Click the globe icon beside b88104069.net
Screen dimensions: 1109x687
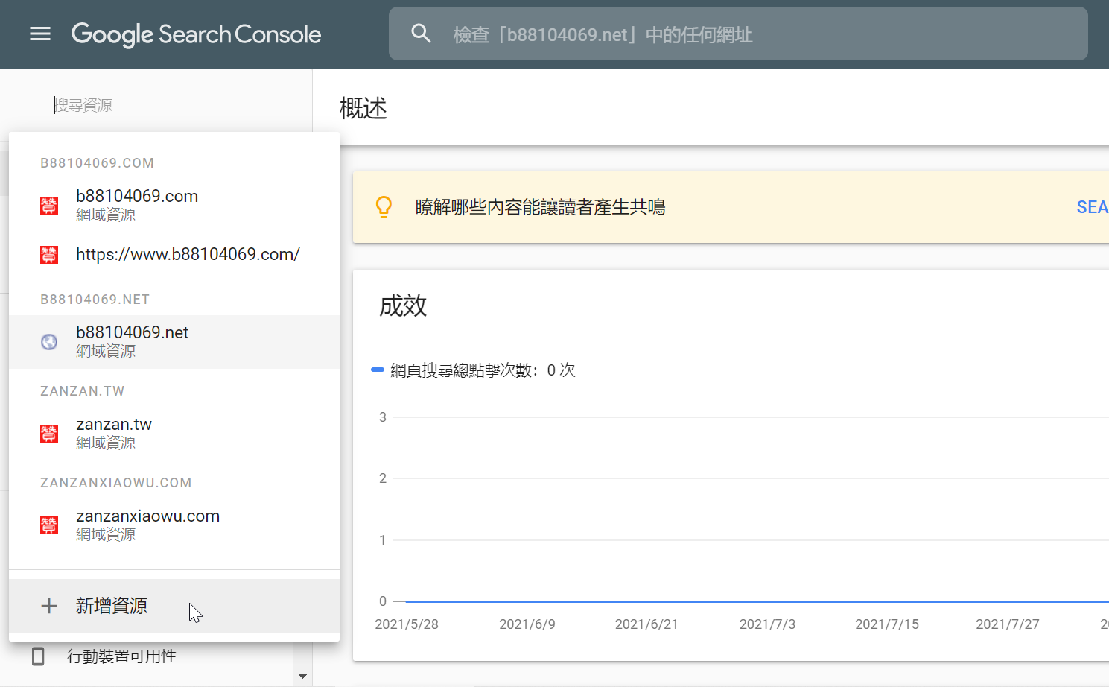49,342
